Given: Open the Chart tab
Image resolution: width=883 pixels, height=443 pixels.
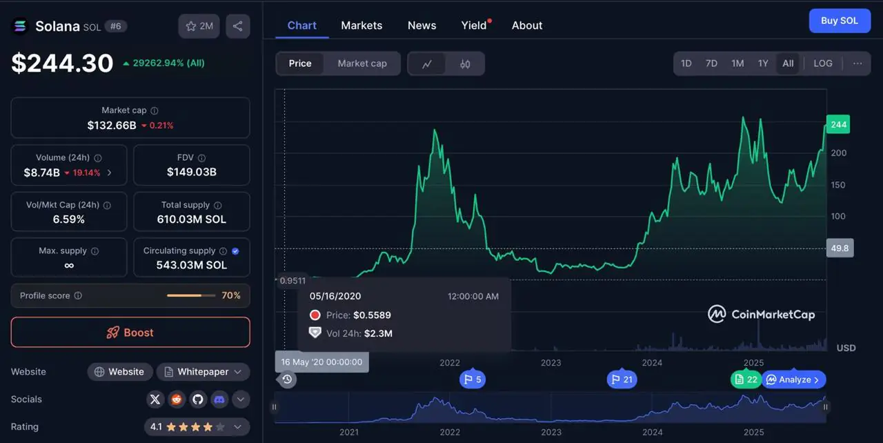Looking at the screenshot, I should [302, 26].
